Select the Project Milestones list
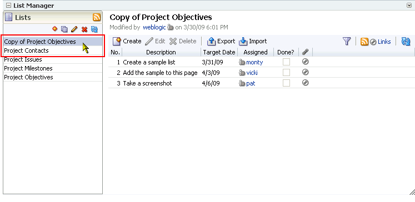 pos(53,68)
